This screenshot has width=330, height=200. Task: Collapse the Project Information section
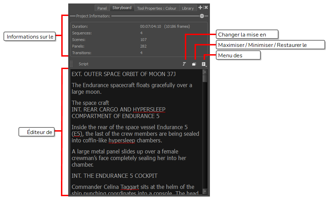click(x=202, y=16)
